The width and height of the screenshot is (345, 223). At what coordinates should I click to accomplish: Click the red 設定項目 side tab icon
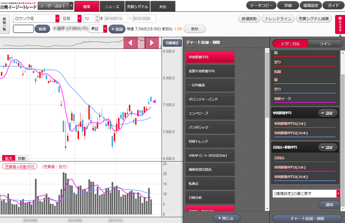(x=340, y=25)
